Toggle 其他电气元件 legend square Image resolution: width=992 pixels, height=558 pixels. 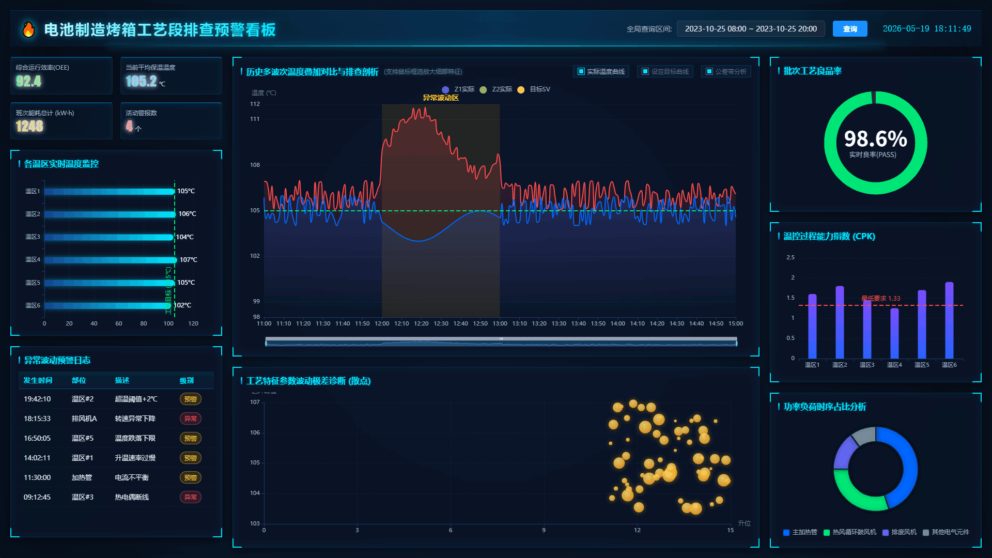click(926, 533)
